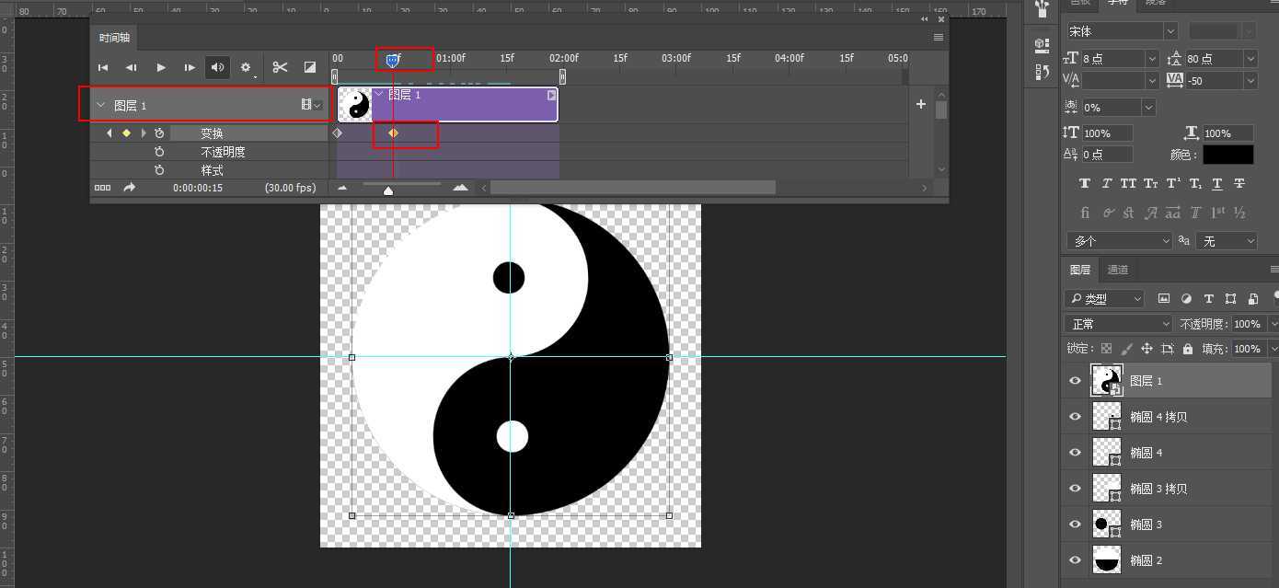
Task: Select the split-at-playhead scissors icon
Action: (x=280, y=66)
